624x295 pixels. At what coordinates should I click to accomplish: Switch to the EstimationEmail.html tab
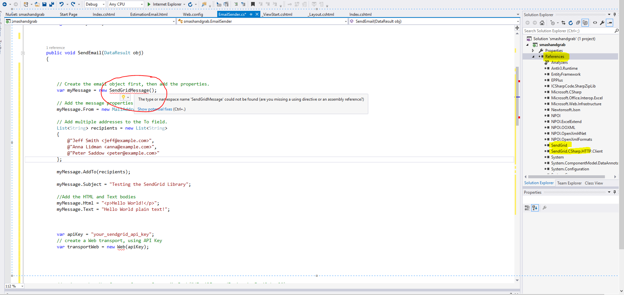pos(149,14)
